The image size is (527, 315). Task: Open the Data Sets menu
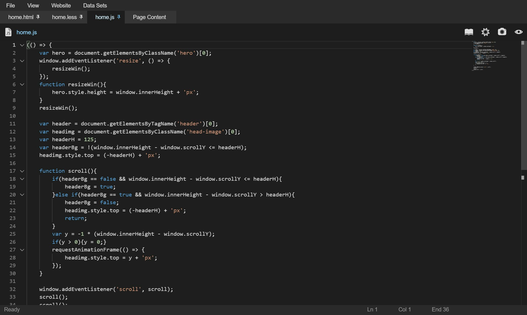tap(95, 6)
